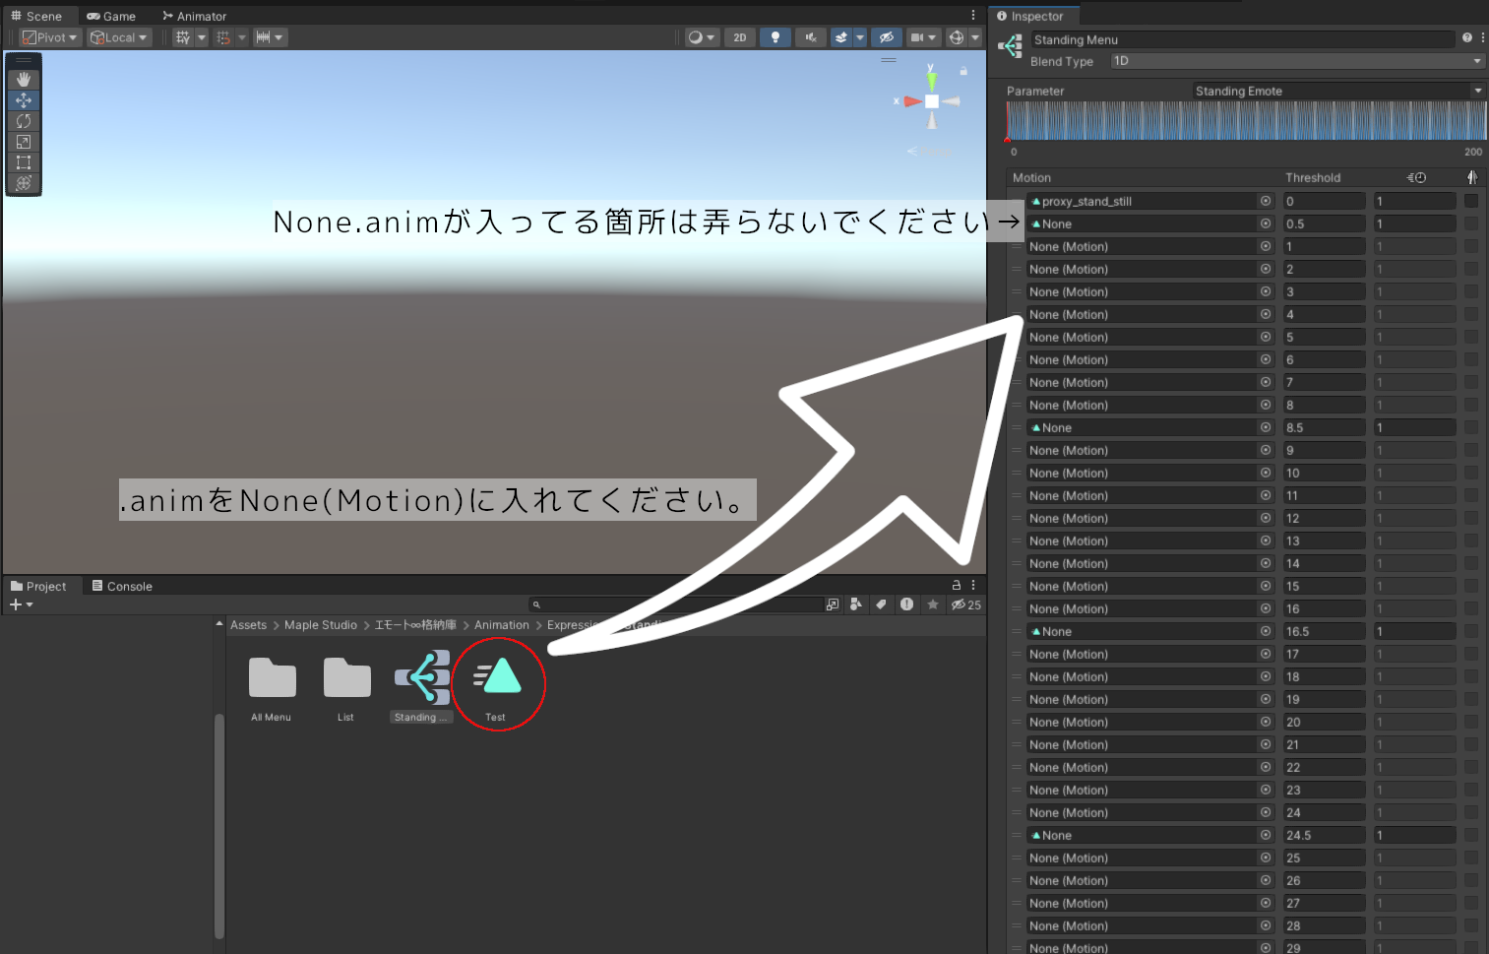
Task: Open the Inspector's more options menu
Action: 1481,37
